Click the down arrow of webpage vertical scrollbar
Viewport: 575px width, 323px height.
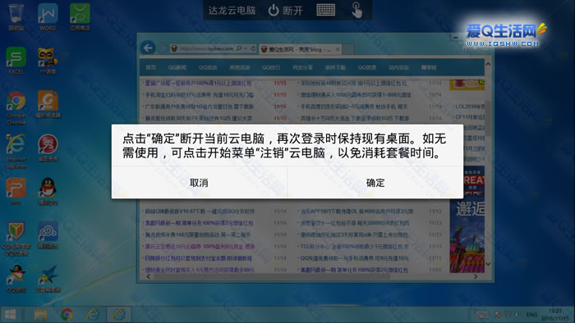pos(488,264)
